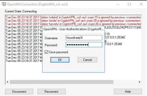The image size is (147, 96).
Task: Click the log's left scroll arrow
Action: (x=8, y=82)
